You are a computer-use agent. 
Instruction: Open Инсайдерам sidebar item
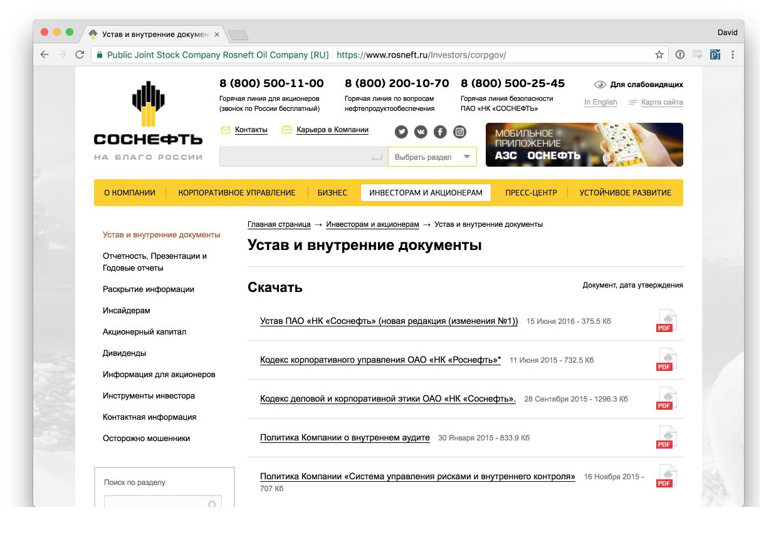point(127,311)
